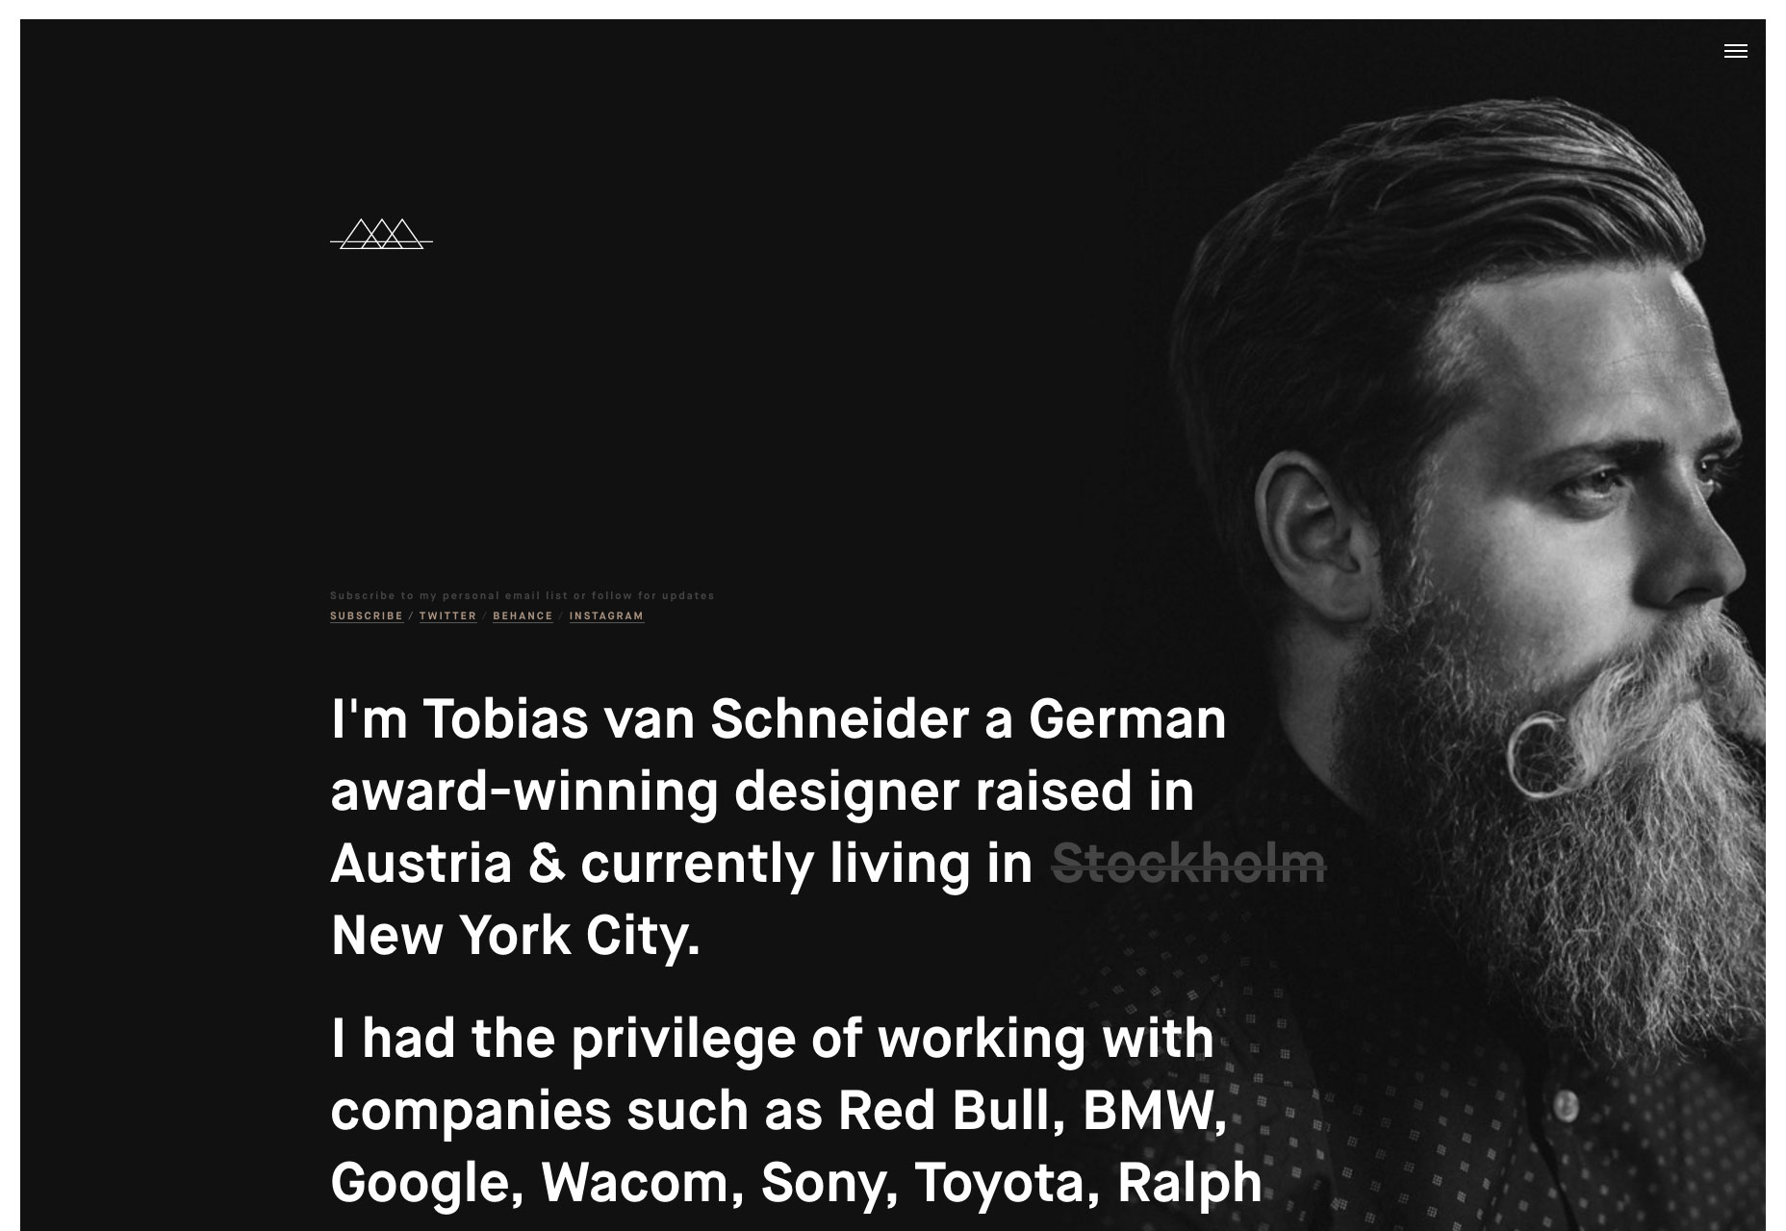1786x1231 pixels.
Task: Open the TWITTER link
Action: tap(447, 616)
